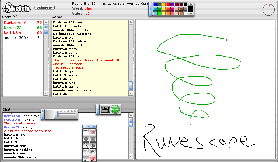Click the 'Tim has left the room.' message

point(22,123)
